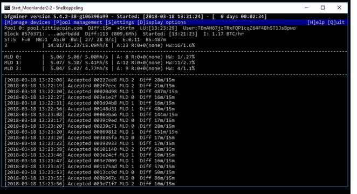Click the MLD 2 device row
This screenshot has width=357, height=194.
[99, 68]
